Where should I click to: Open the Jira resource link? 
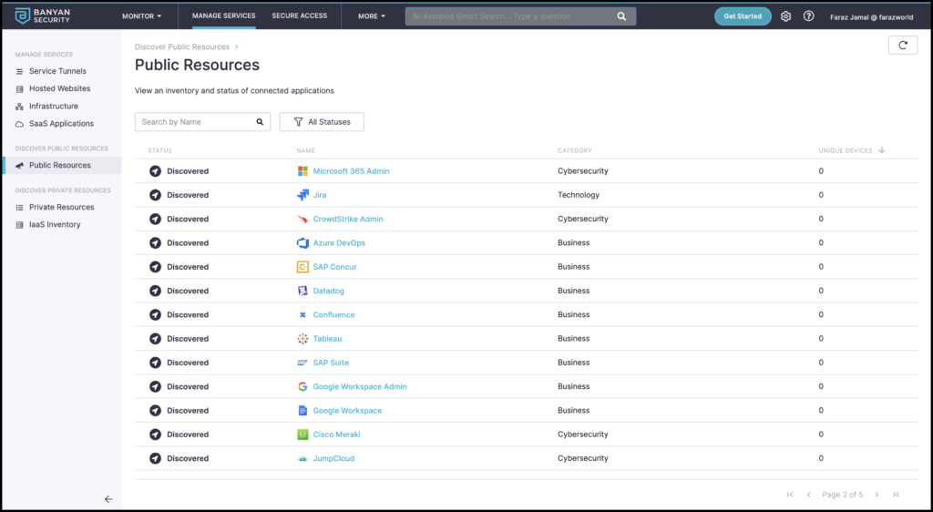click(320, 195)
